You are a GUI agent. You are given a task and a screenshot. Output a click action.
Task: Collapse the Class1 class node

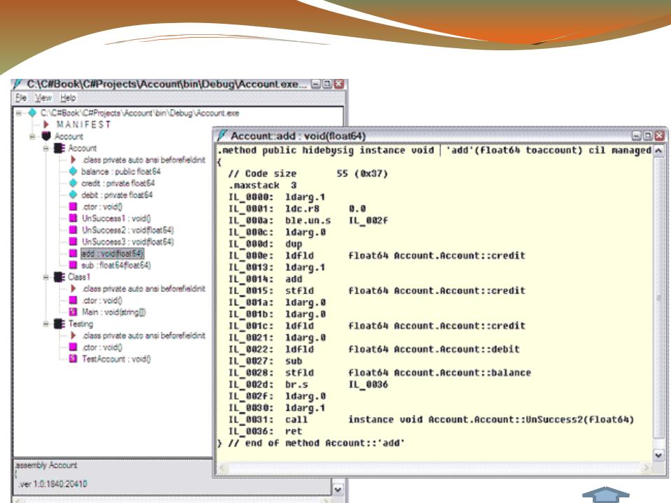pyautogui.click(x=46, y=277)
